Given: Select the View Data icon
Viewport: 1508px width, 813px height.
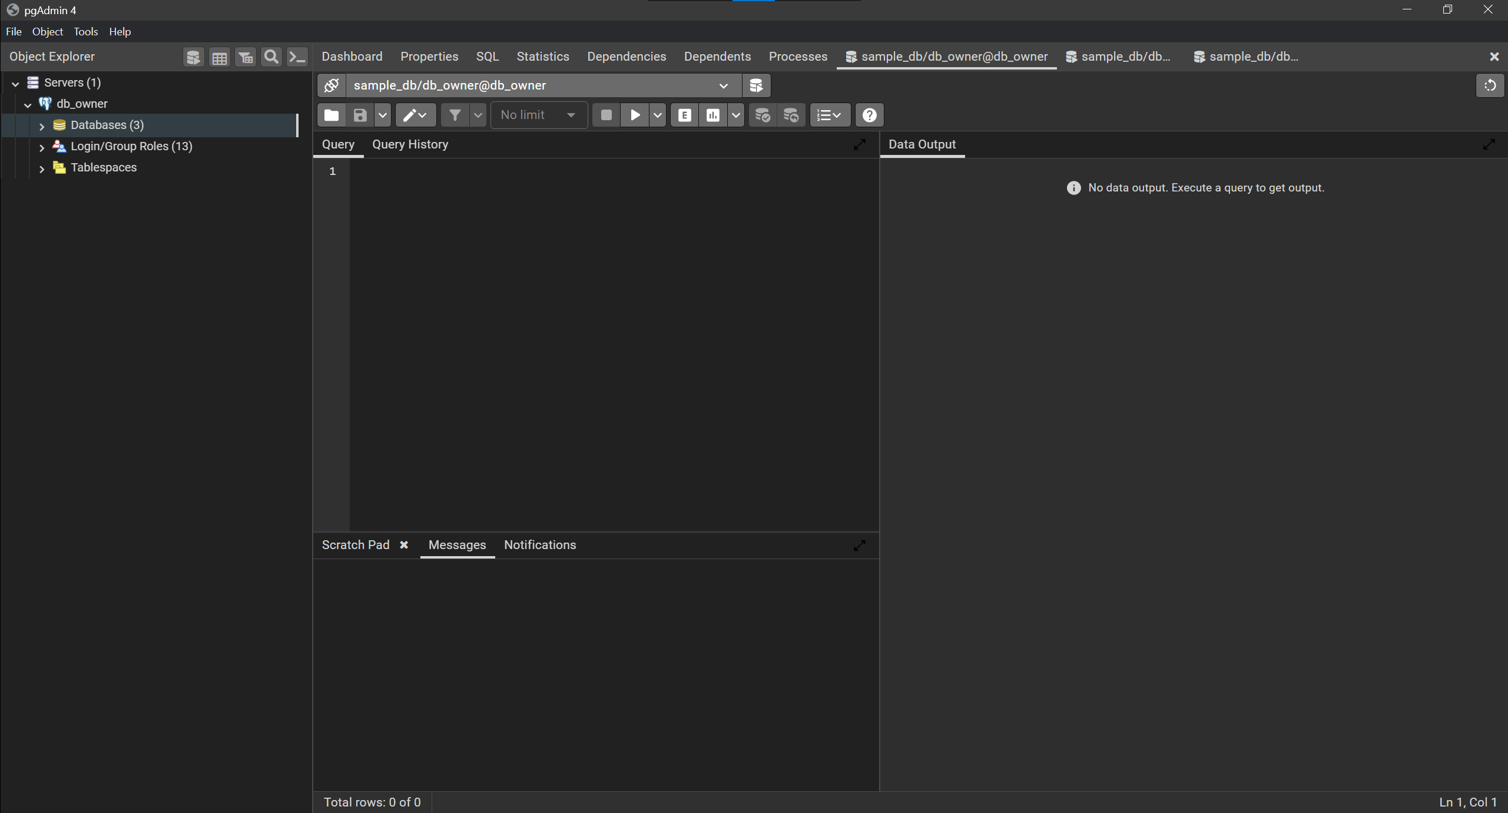Looking at the screenshot, I should click(219, 57).
